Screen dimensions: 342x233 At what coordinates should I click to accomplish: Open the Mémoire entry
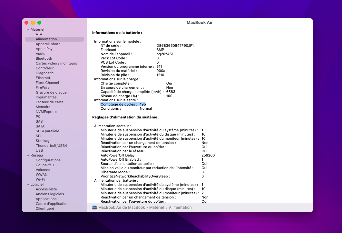[43, 107]
